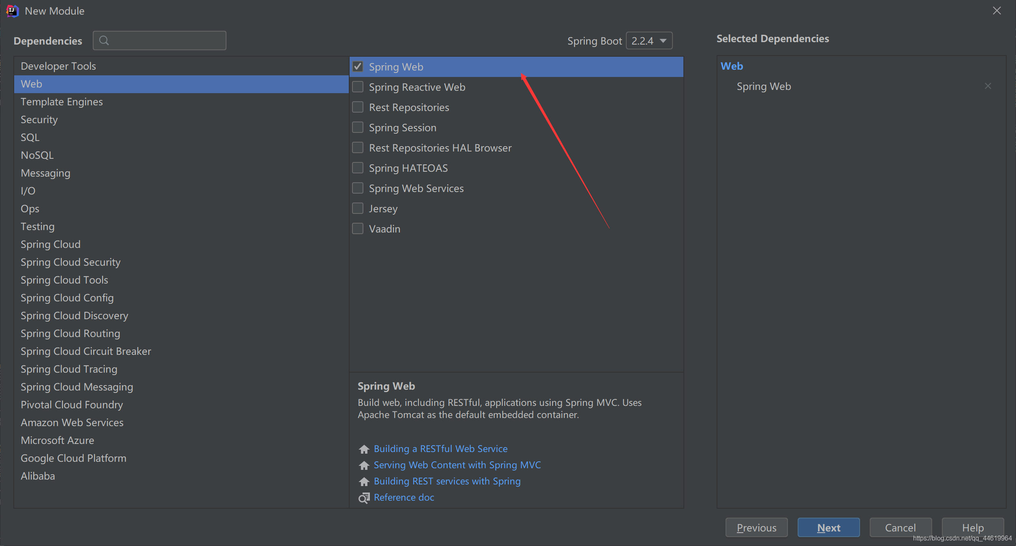Click the search magnifier icon in Dependencies
Screen dimensions: 1016x546
point(104,41)
